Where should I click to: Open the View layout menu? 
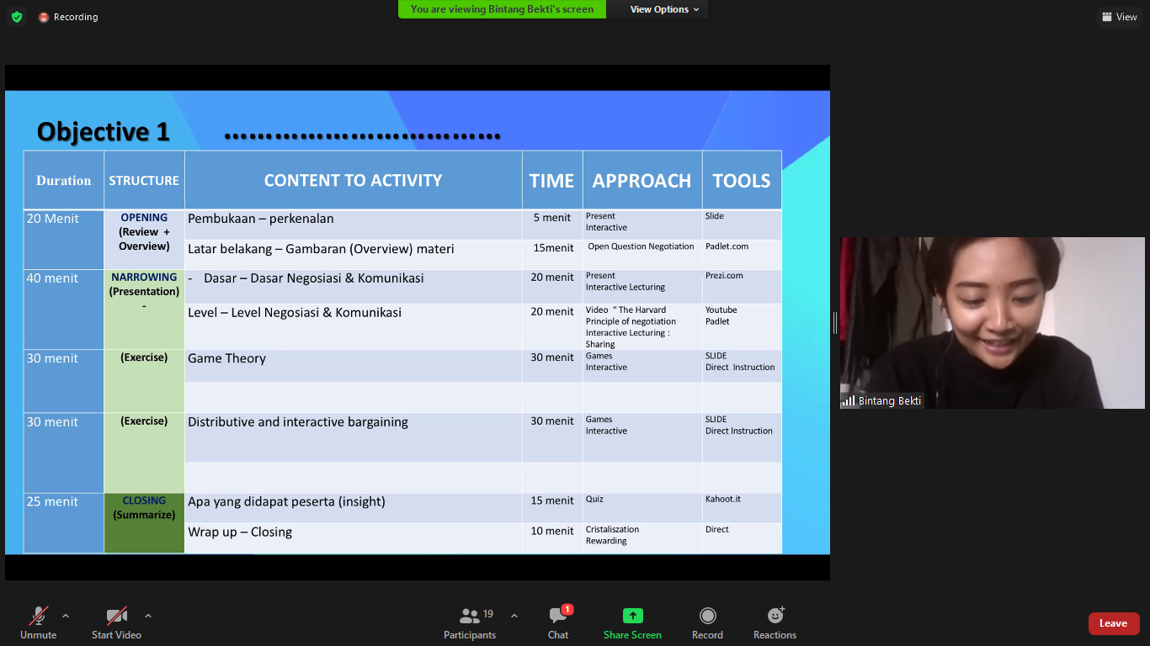1119,17
